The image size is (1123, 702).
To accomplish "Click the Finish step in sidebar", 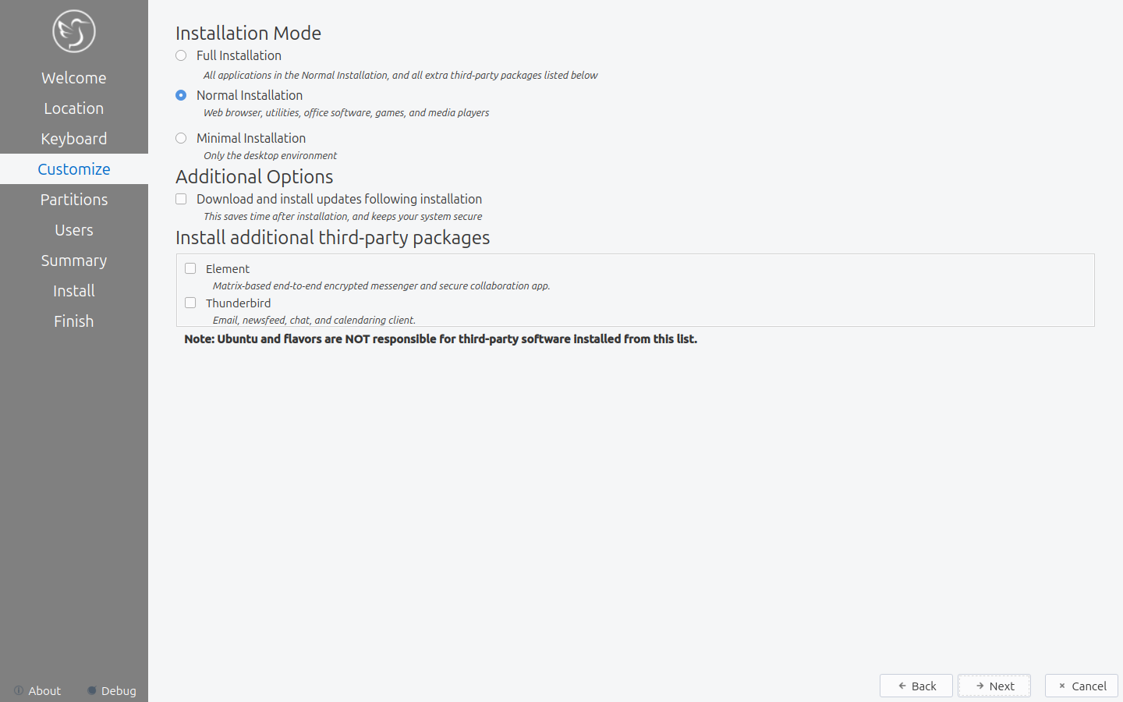I will click(74, 321).
